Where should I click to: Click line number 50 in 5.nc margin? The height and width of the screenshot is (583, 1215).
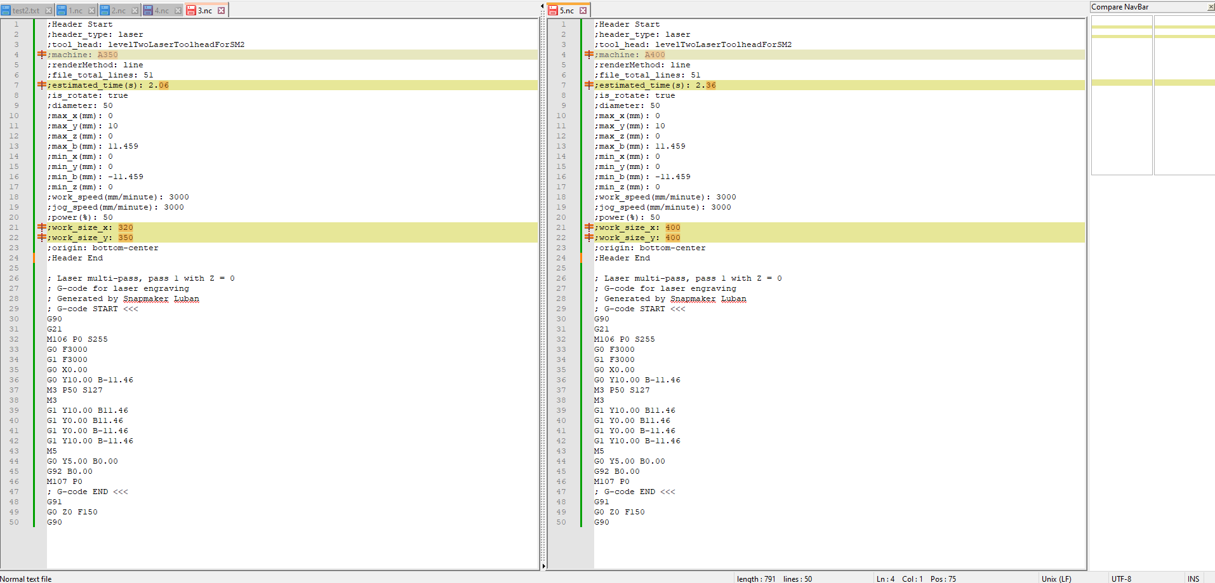[561, 522]
